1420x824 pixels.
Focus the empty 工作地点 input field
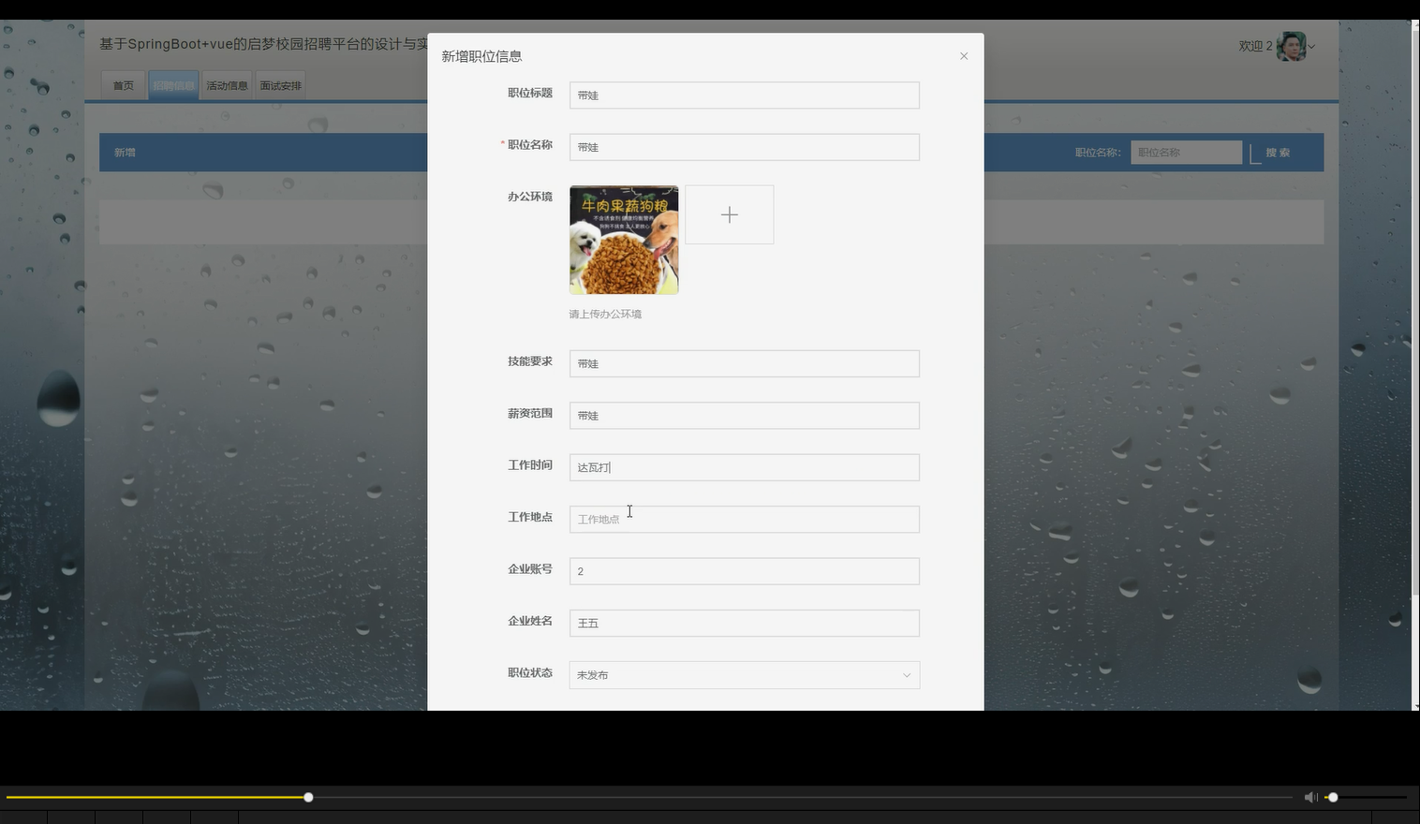tap(745, 520)
